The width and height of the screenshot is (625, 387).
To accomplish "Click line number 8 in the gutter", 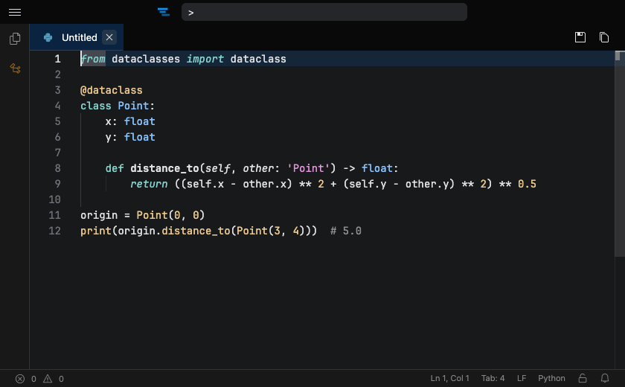I will click(x=58, y=168).
